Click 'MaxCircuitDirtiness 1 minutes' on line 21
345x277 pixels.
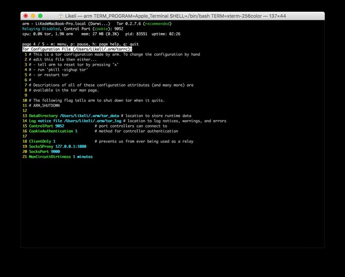click(61, 157)
